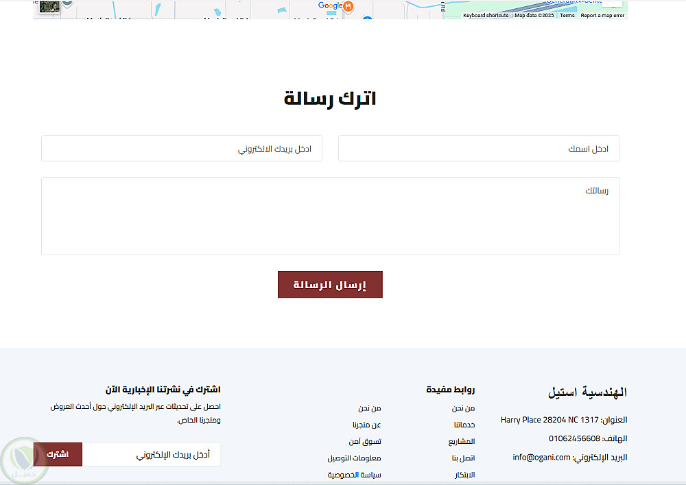The width and height of the screenshot is (686, 485).
Task: Open the 'الابتكار' footer link
Action: coord(464,475)
